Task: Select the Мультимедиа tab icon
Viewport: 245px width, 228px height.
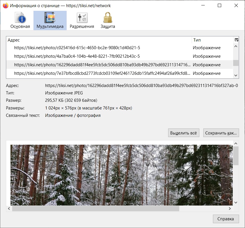Action: click(50, 18)
